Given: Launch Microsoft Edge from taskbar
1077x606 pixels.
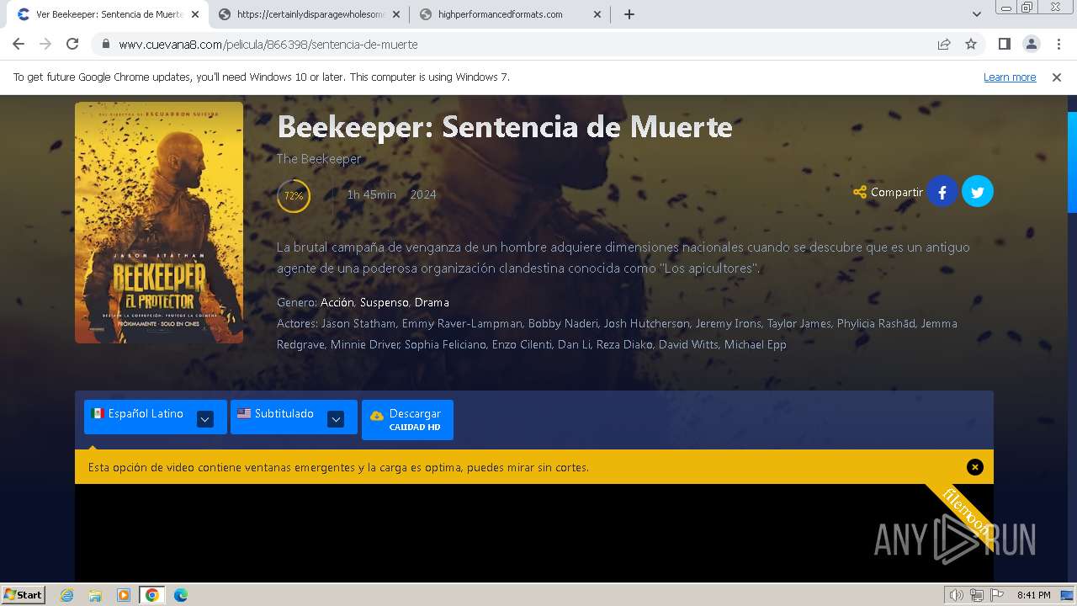Looking at the screenshot, I should point(181,595).
